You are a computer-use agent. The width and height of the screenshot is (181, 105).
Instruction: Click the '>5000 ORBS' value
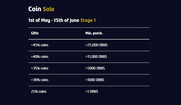95,68
